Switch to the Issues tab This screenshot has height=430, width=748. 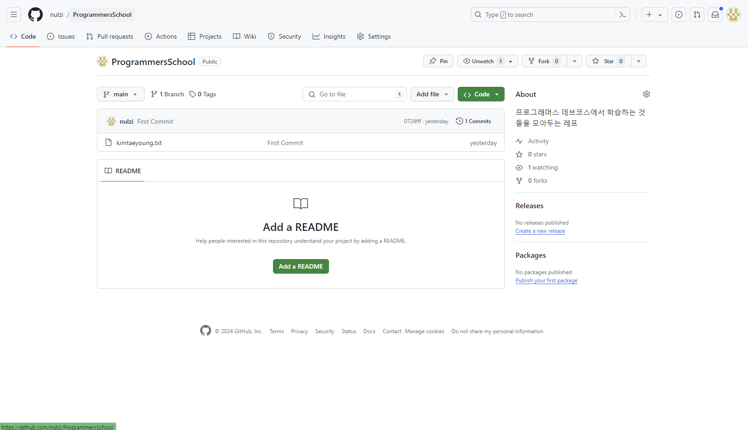point(61,36)
